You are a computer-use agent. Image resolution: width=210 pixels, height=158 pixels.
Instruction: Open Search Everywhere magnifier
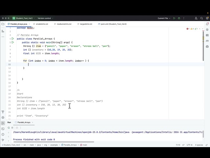pyautogui.click(x=201, y=18)
